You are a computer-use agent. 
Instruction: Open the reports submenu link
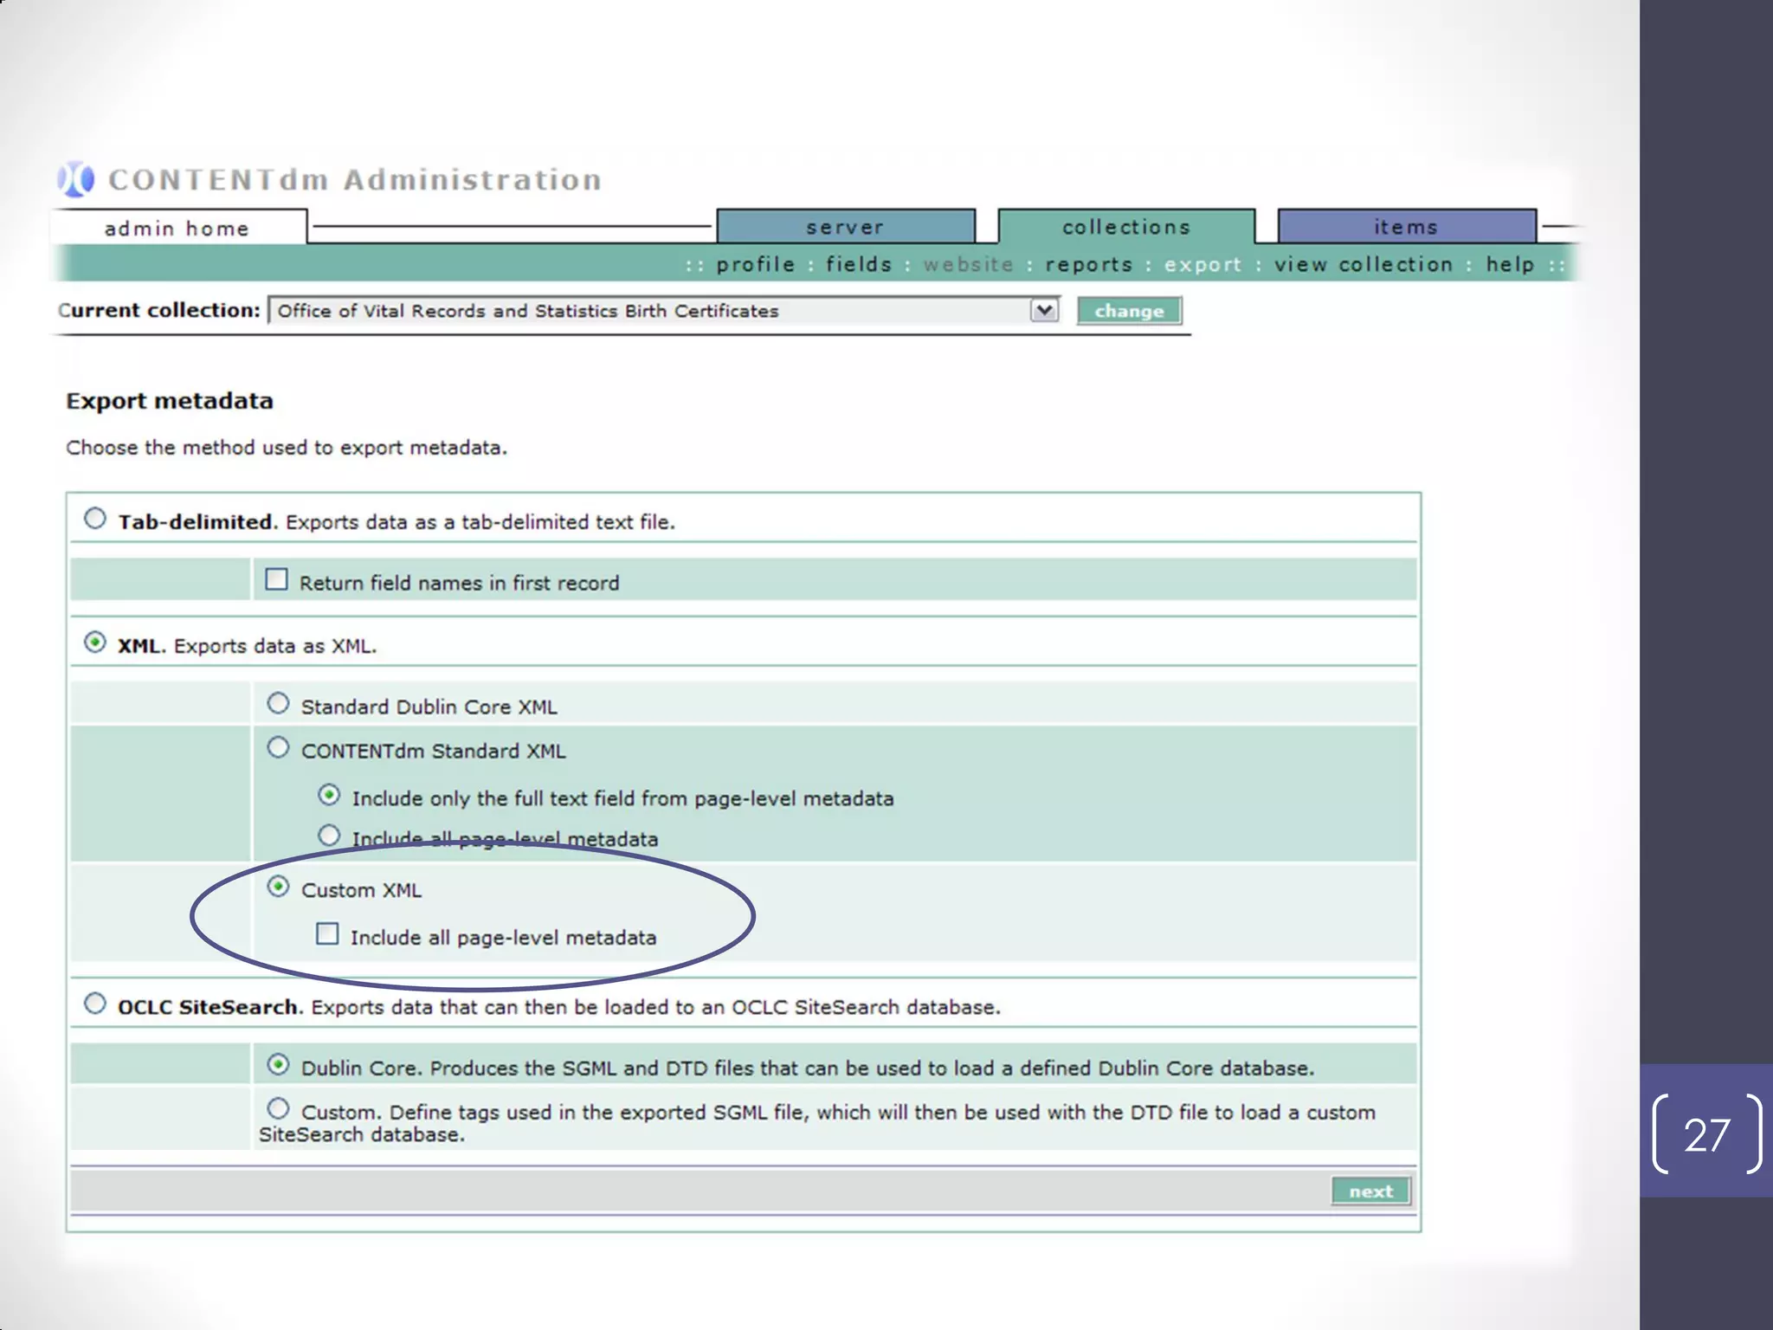[1088, 264]
